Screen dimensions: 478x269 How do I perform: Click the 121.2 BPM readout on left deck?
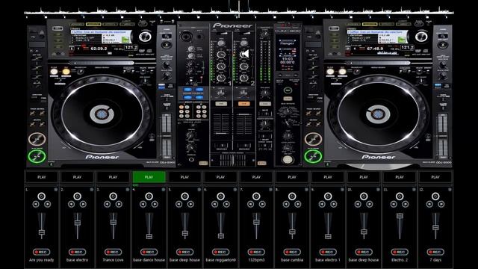point(131,48)
